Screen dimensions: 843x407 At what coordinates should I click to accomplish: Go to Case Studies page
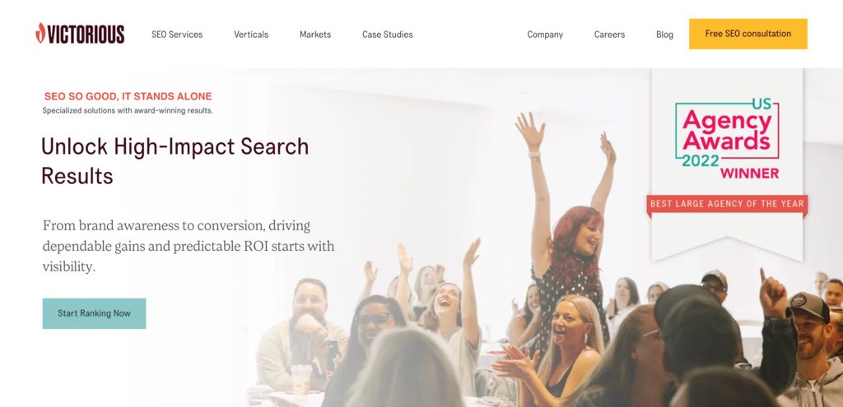point(387,35)
